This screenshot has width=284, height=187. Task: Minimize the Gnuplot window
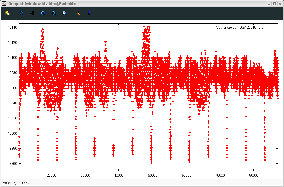click(x=269, y=4)
